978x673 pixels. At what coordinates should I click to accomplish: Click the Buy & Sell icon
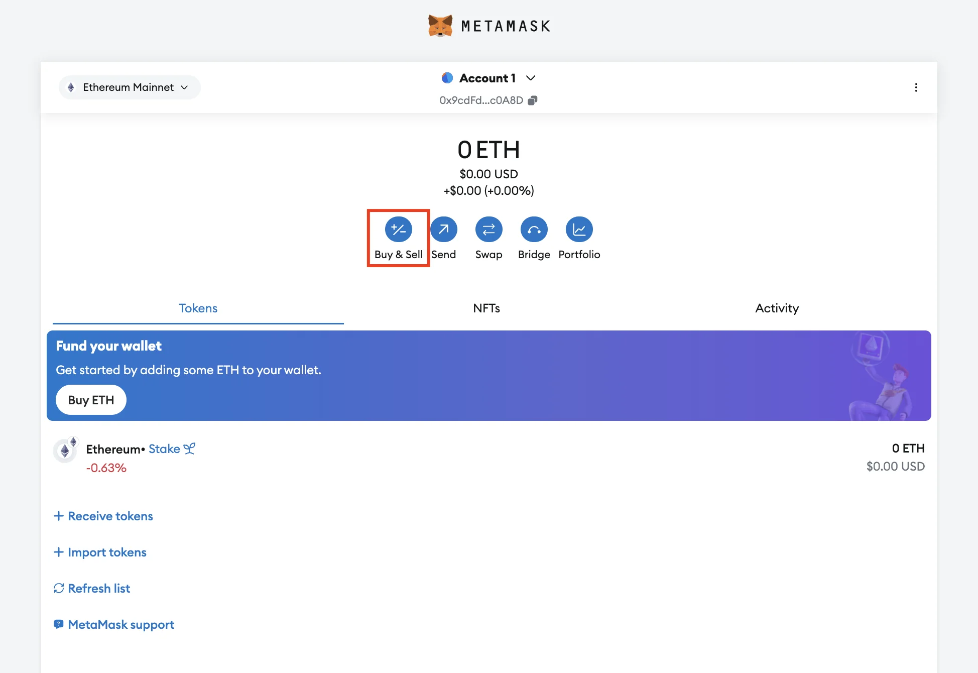coord(398,229)
